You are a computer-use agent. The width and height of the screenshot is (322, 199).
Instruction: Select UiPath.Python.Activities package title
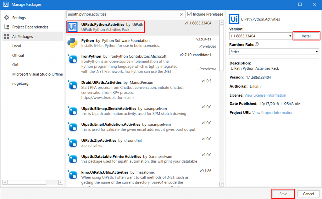pyautogui.click(x=103, y=24)
